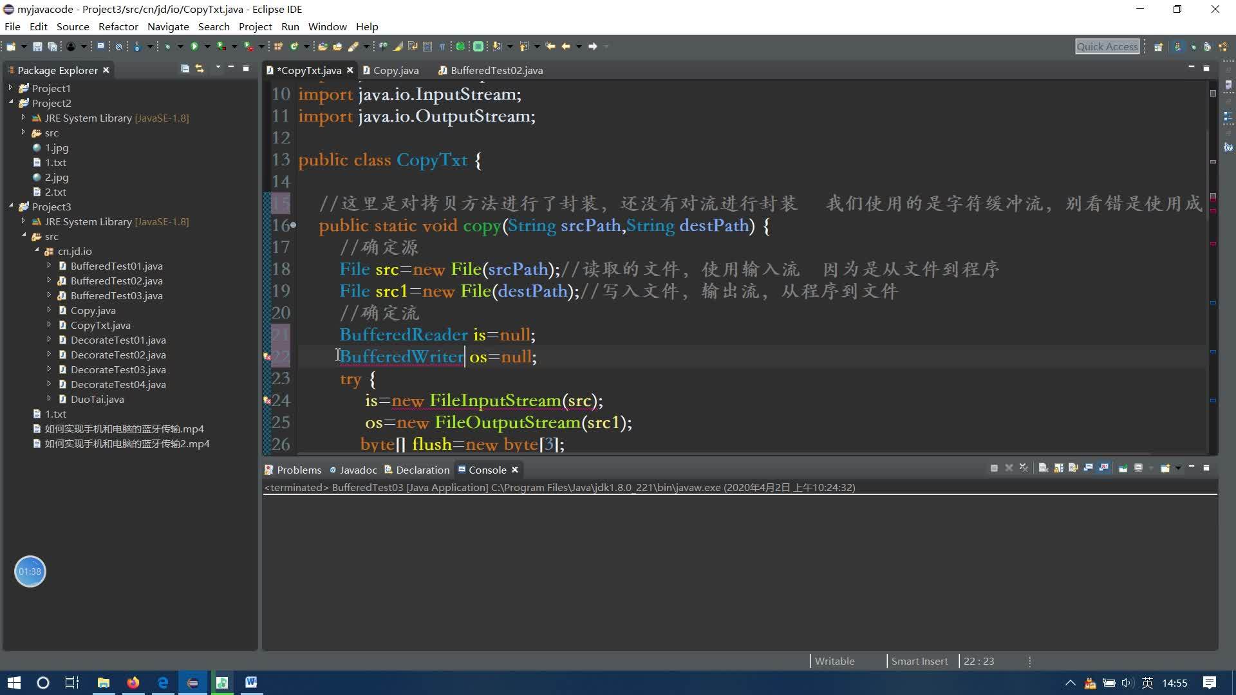The image size is (1236, 695).
Task: Close the CopyTxt.java editor tab
Action: [x=350, y=70]
